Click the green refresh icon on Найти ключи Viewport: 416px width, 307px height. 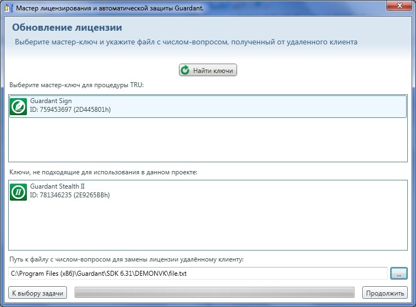185,70
